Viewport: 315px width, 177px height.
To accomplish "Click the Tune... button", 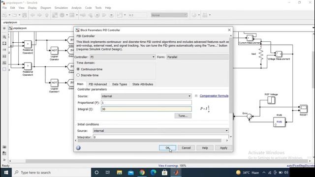I will pyautogui.click(x=183, y=116).
